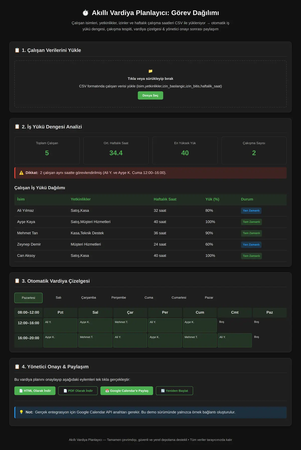
Task: Select Mehmet T. shift under Çar at 12:00–16:00
Action: pos(130,325)
